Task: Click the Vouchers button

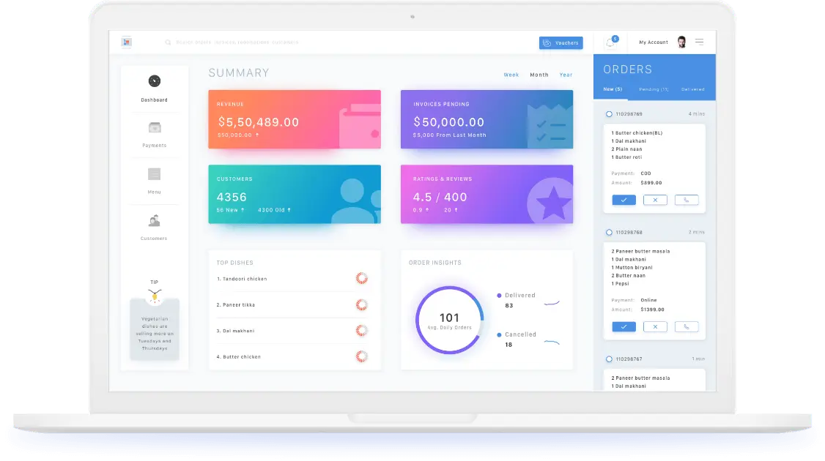Action: pyautogui.click(x=561, y=43)
